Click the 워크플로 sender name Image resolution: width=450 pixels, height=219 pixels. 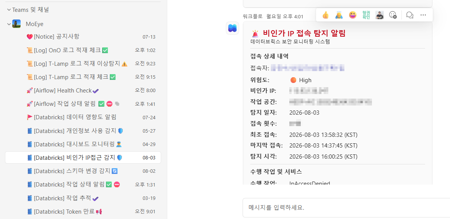point(253,17)
